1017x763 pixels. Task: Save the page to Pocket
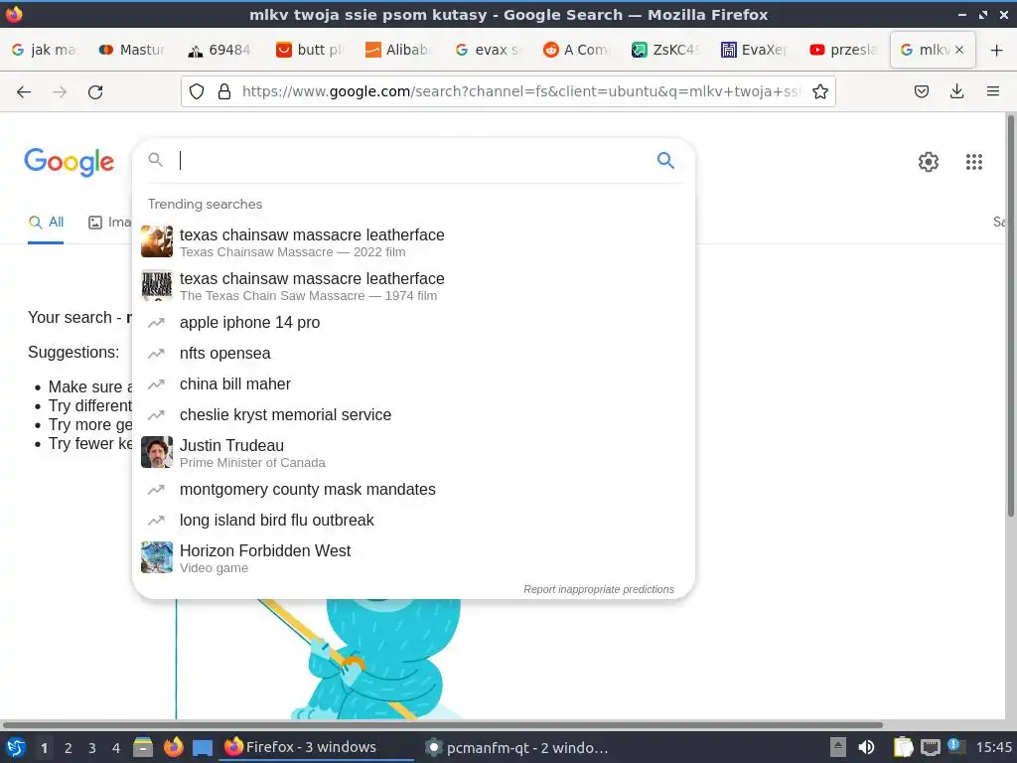(921, 91)
